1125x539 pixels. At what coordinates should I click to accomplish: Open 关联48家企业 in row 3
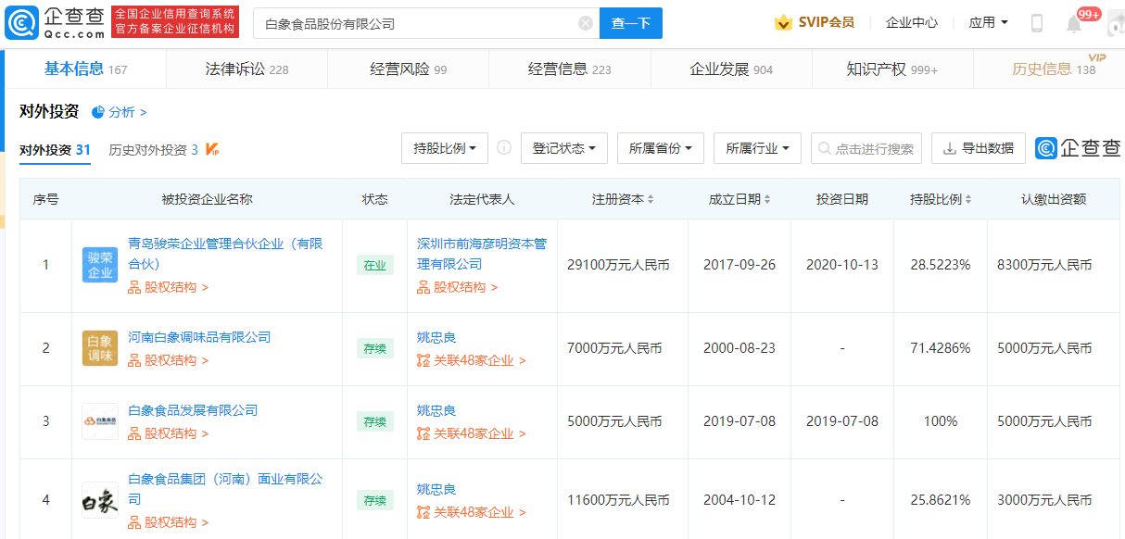point(472,433)
